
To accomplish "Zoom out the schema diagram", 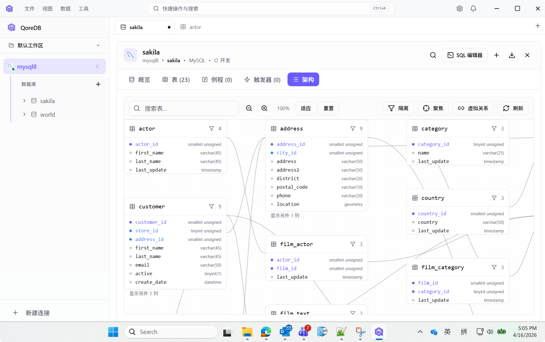I will tap(249, 108).
